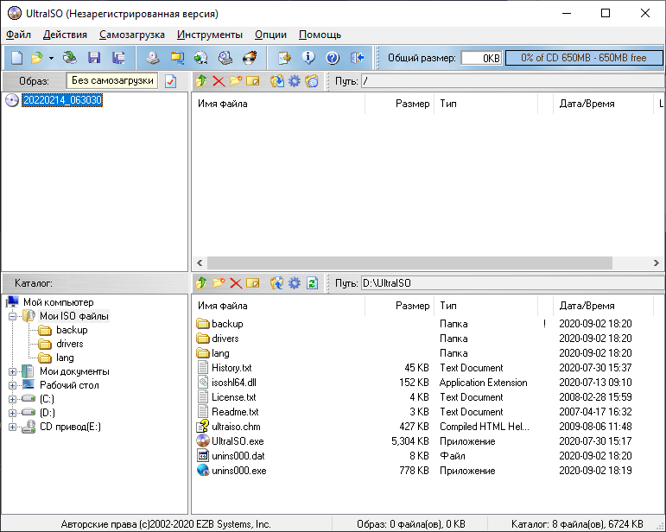Expand the (C:) drive node

click(x=12, y=399)
